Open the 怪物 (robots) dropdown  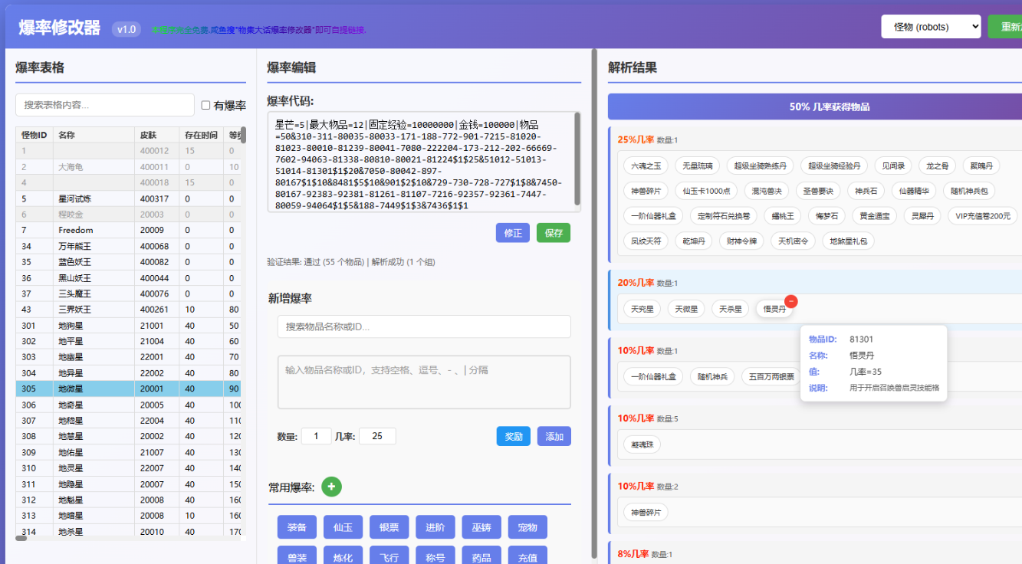(931, 25)
